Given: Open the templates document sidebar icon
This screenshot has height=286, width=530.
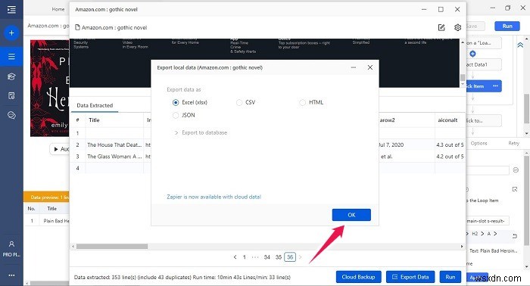Looking at the screenshot, I should pos(11,96).
